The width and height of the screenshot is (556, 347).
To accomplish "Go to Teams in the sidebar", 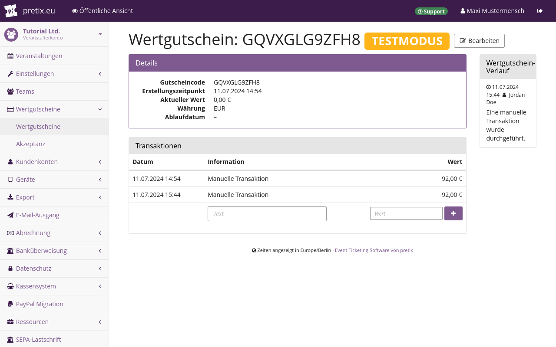I will point(54,92).
